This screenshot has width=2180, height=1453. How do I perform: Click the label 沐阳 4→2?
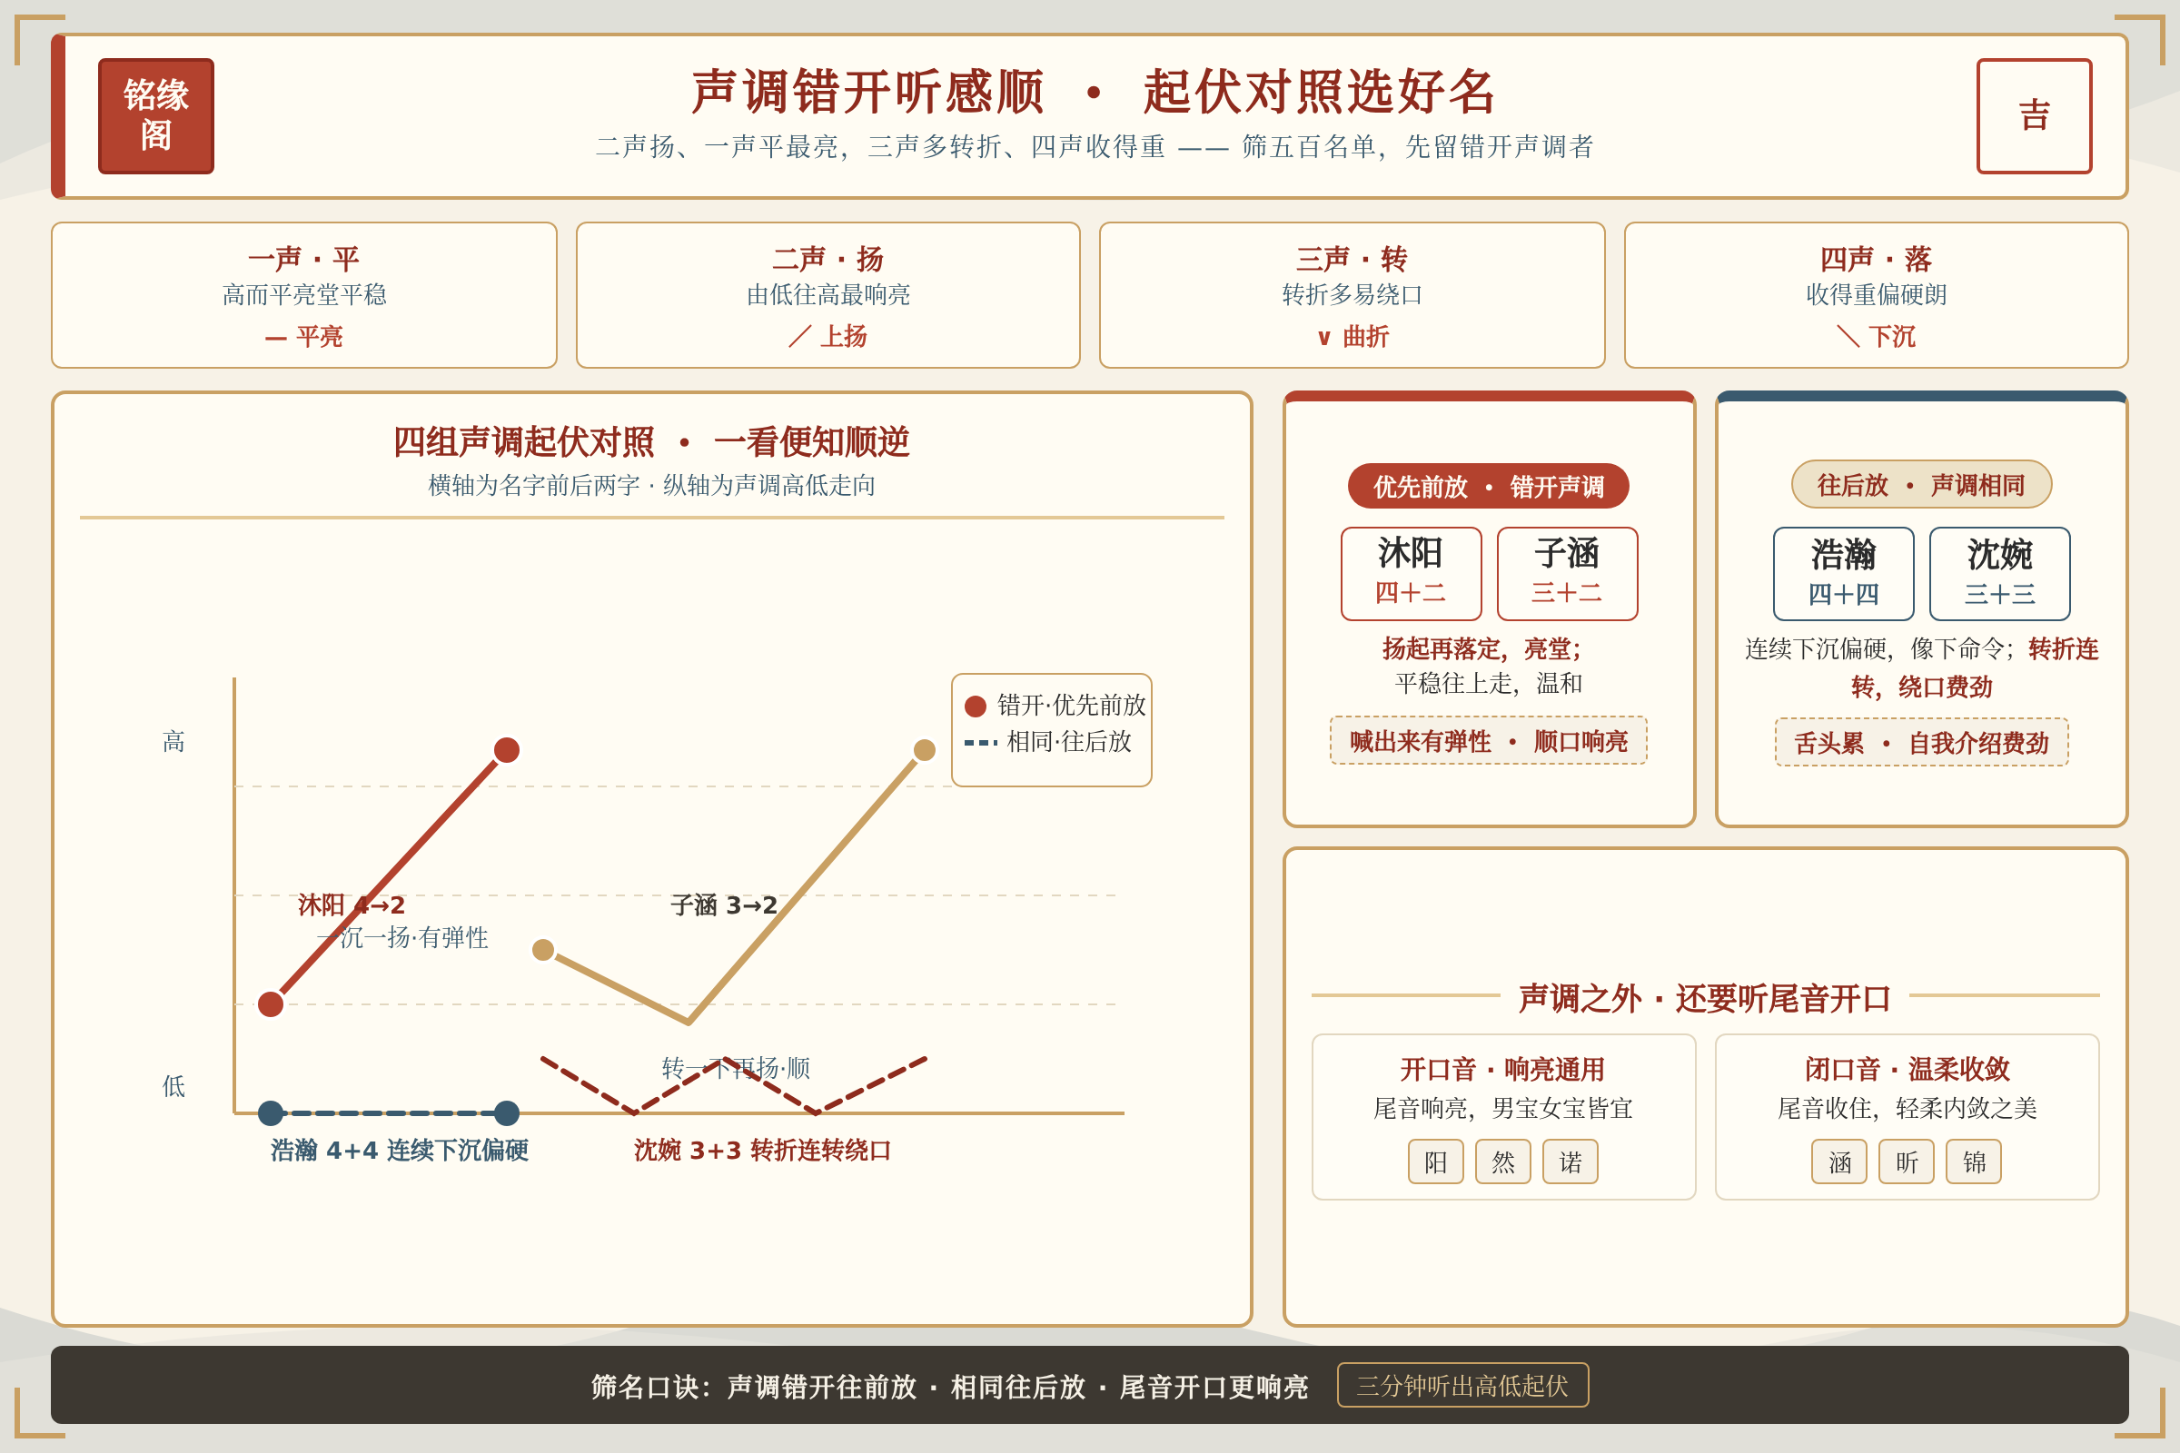point(352,904)
